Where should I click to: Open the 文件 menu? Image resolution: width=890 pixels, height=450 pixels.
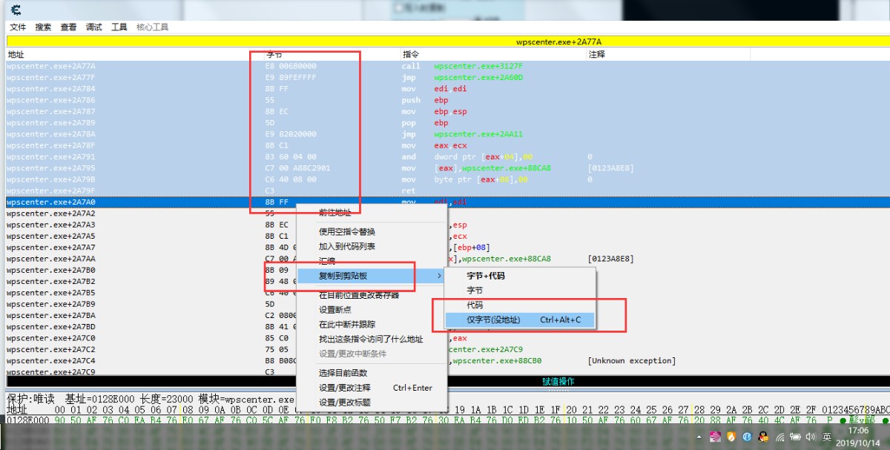click(18, 27)
